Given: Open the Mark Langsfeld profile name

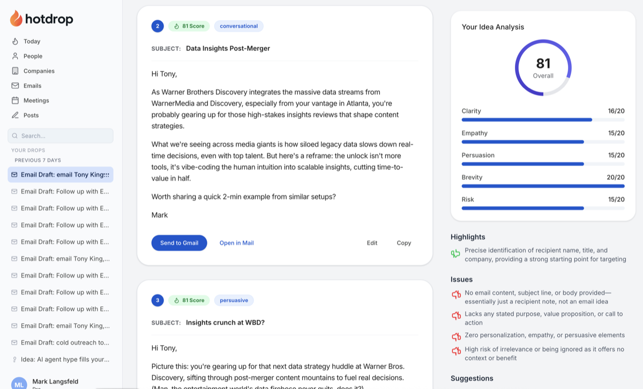Looking at the screenshot, I should pos(55,381).
